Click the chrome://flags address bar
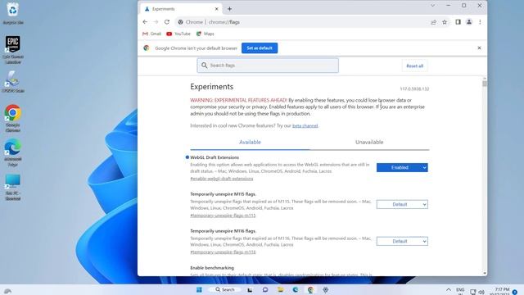 (300, 22)
